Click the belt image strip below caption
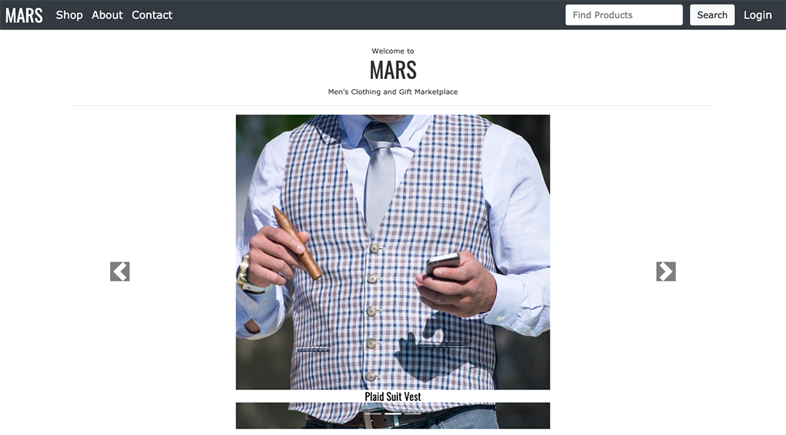This screenshot has width=786, height=435. pos(393,415)
